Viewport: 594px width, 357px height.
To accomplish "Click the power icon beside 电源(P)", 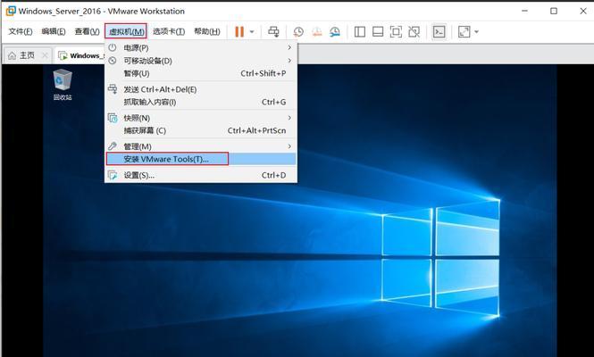I will (x=113, y=47).
